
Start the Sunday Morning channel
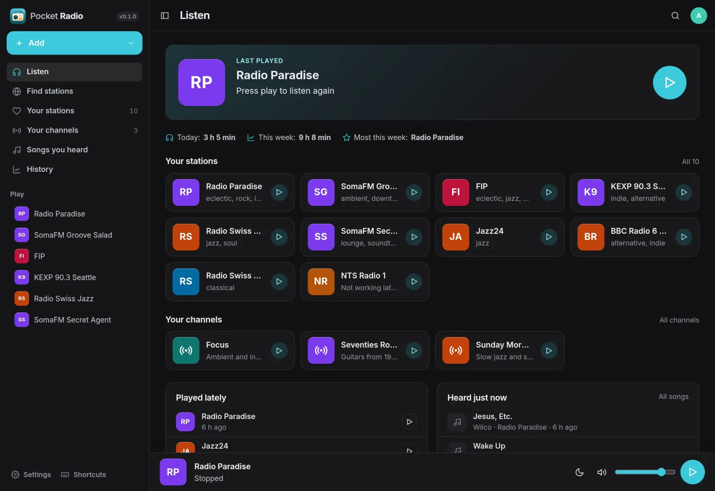pyautogui.click(x=549, y=351)
